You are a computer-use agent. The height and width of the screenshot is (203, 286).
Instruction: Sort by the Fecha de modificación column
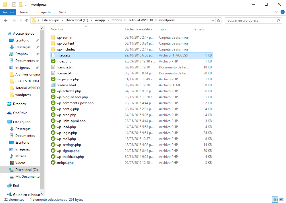point(140,29)
